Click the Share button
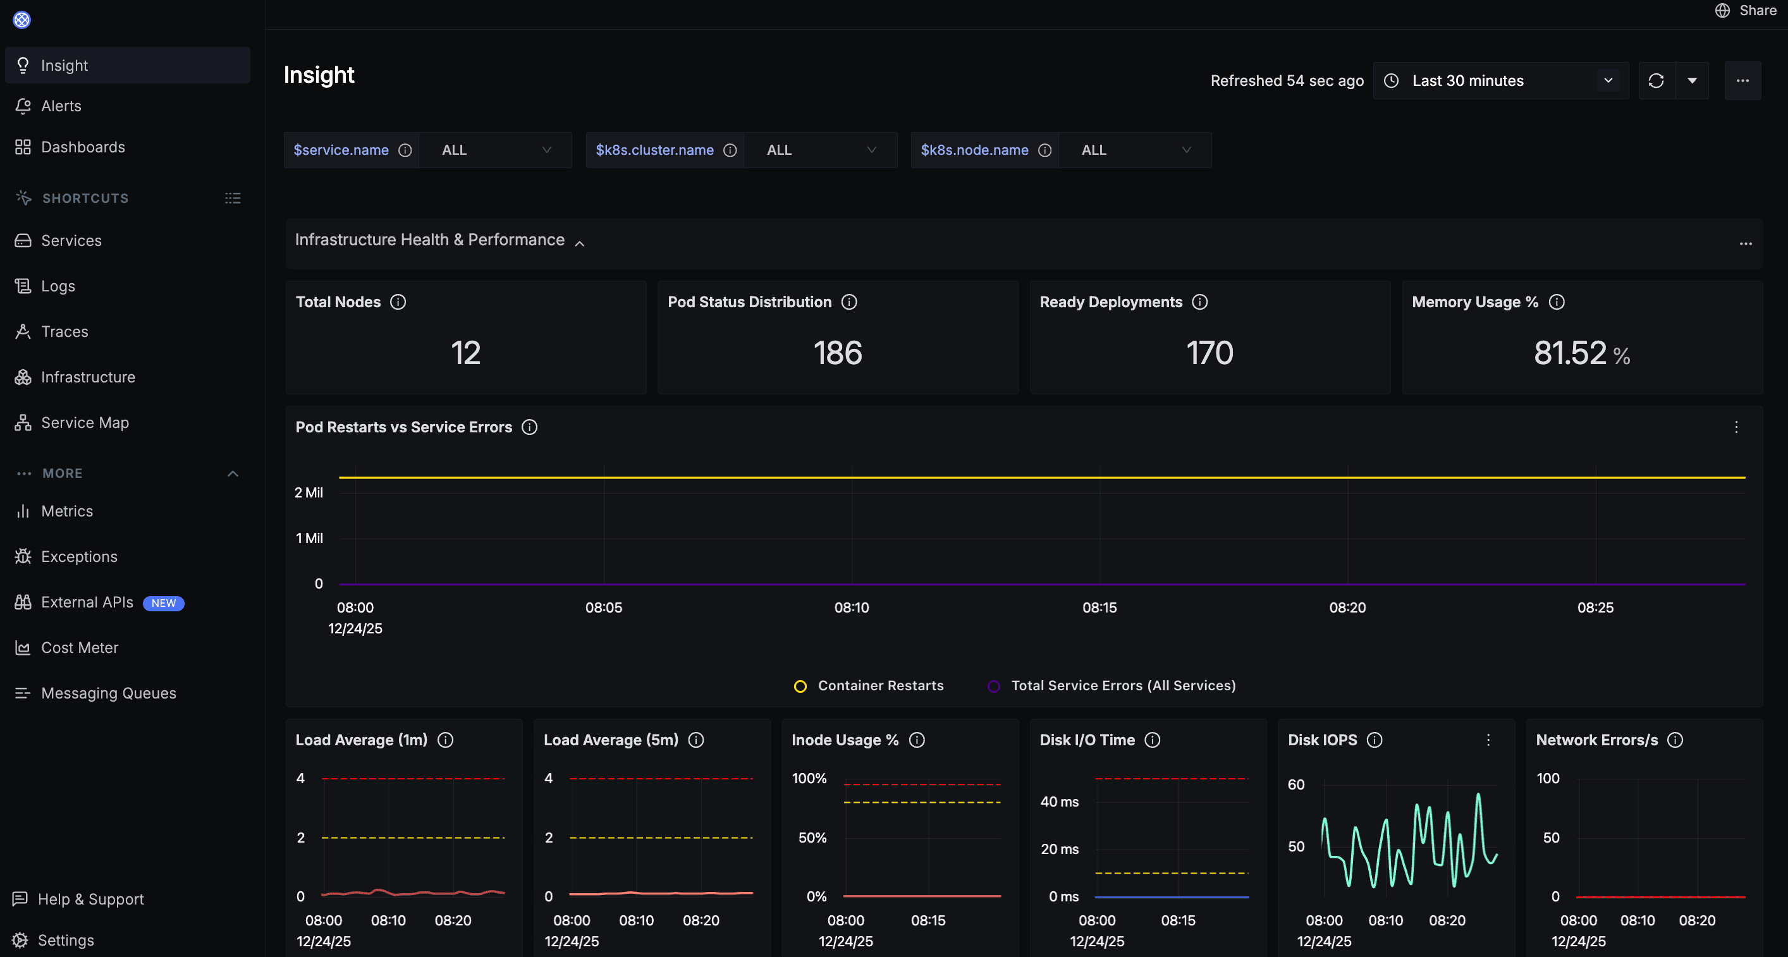The image size is (1788, 957). point(1746,10)
